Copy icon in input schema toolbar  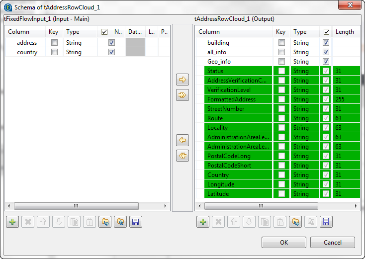click(74, 222)
